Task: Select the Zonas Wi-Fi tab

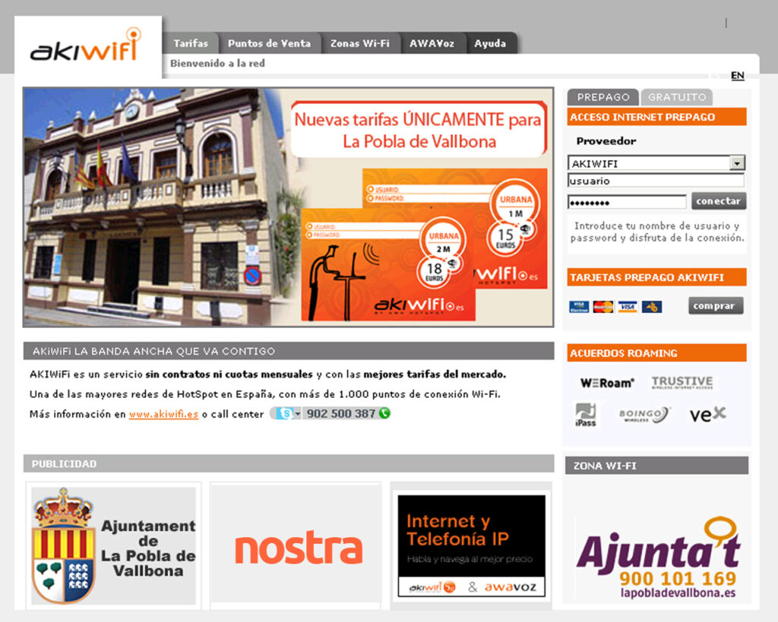Action: click(x=359, y=43)
